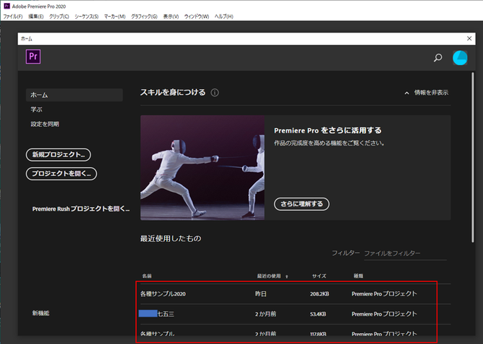Open the 編集(E) menu

36,17
